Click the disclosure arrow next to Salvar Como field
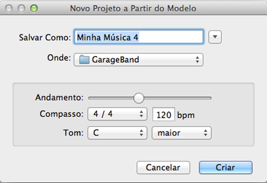Viewport: 267px width, 183px height. 215,37
